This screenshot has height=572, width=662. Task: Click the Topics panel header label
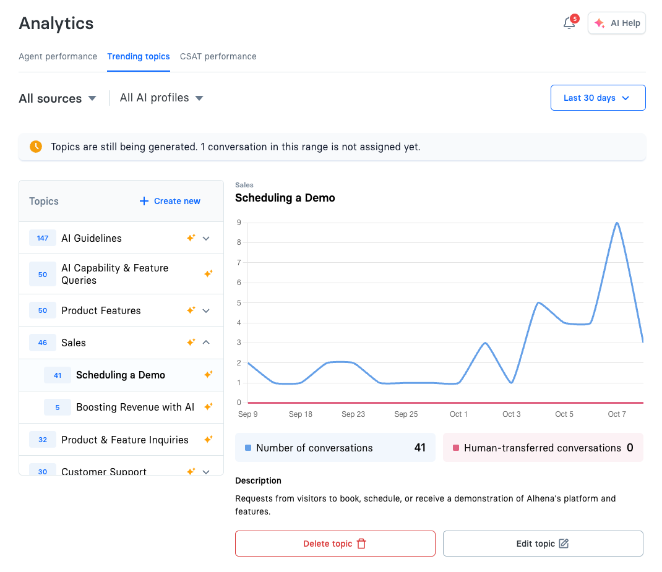(44, 201)
